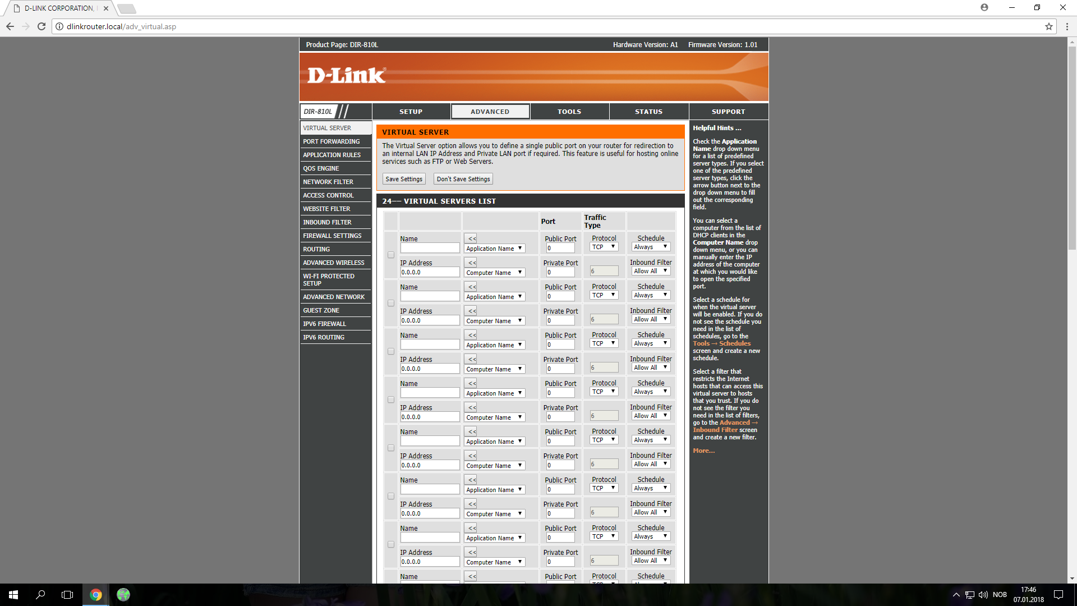Open the first row Protocol TCP dropdown
Screen dimensions: 1077x606
pos(604,247)
